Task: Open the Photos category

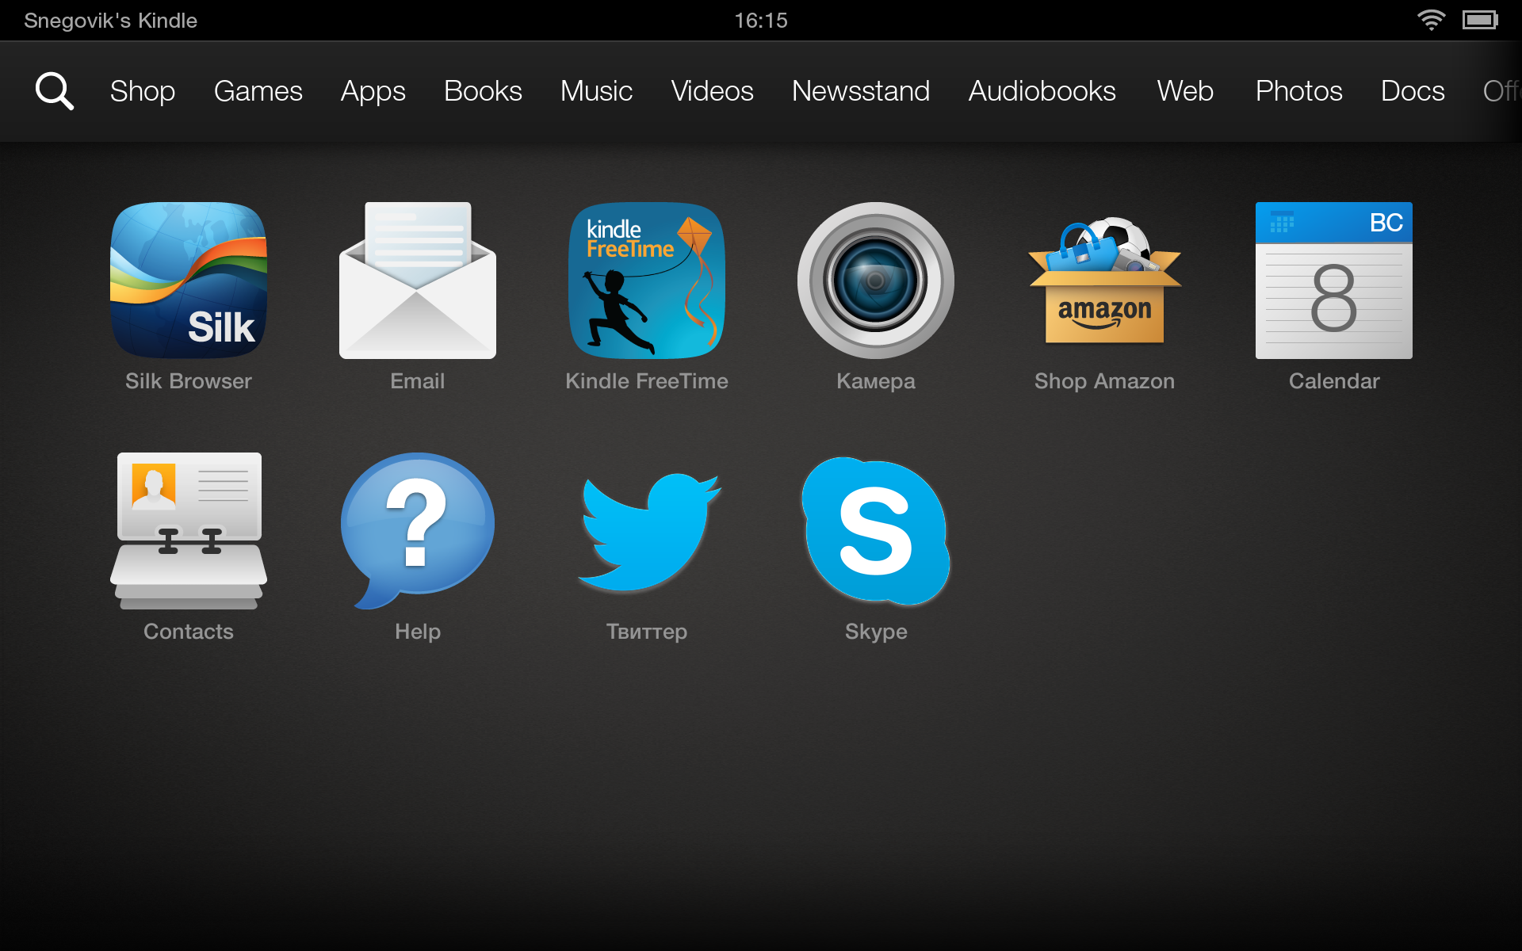Action: pos(1298,91)
